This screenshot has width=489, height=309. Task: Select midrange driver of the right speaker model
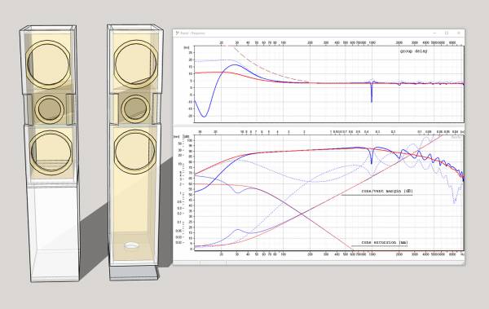pos(135,108)
